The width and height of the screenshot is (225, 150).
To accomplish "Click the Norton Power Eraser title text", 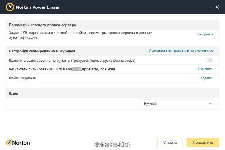I will tap(38, 7).
